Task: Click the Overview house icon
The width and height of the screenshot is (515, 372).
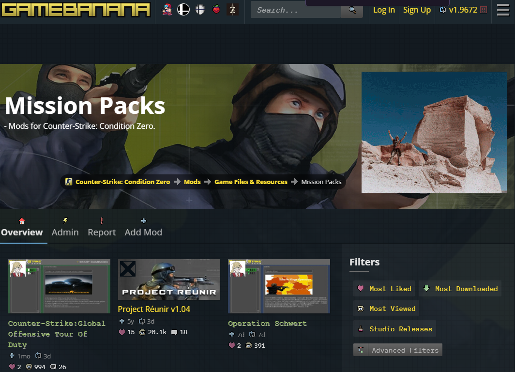Action: click(x=22, y=221)
